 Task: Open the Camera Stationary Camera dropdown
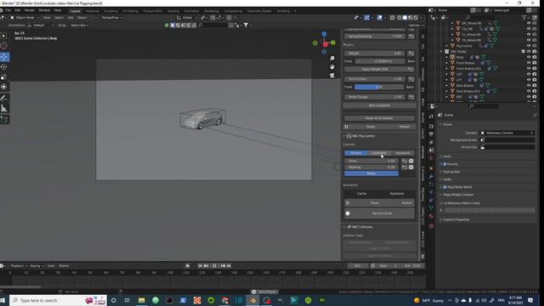click(507, 133)
